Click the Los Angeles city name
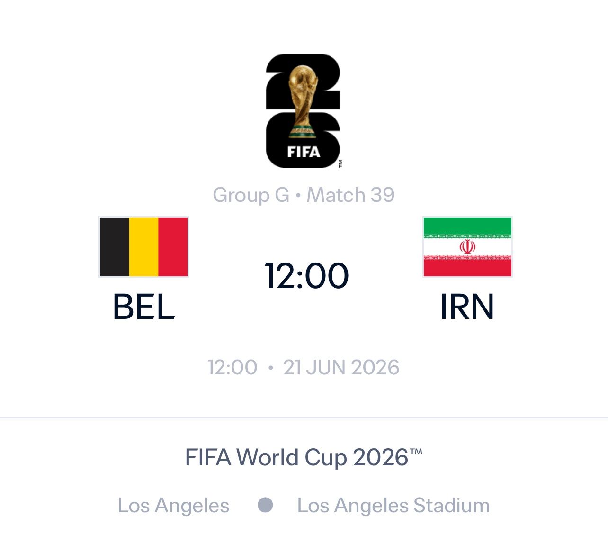 tap(173, 506)
